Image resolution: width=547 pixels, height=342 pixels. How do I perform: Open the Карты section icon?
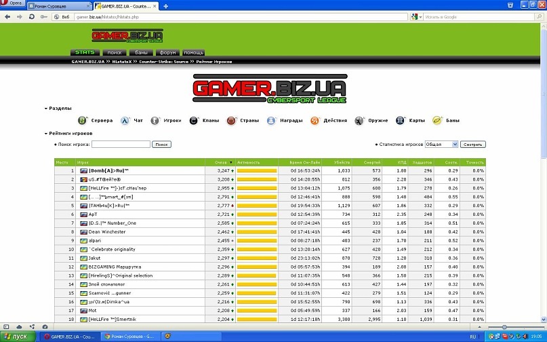point(400,121)
